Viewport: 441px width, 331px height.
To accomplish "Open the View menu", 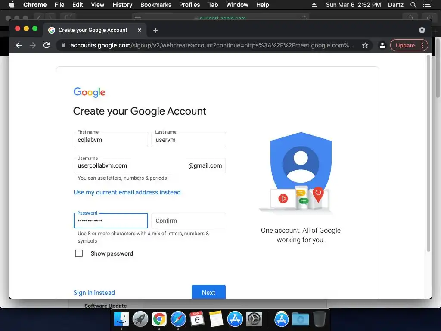I will point(98,5).
